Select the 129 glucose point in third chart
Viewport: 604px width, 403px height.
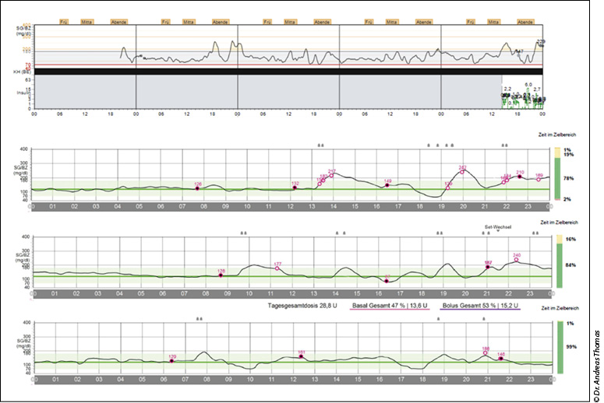coord(172,360)
